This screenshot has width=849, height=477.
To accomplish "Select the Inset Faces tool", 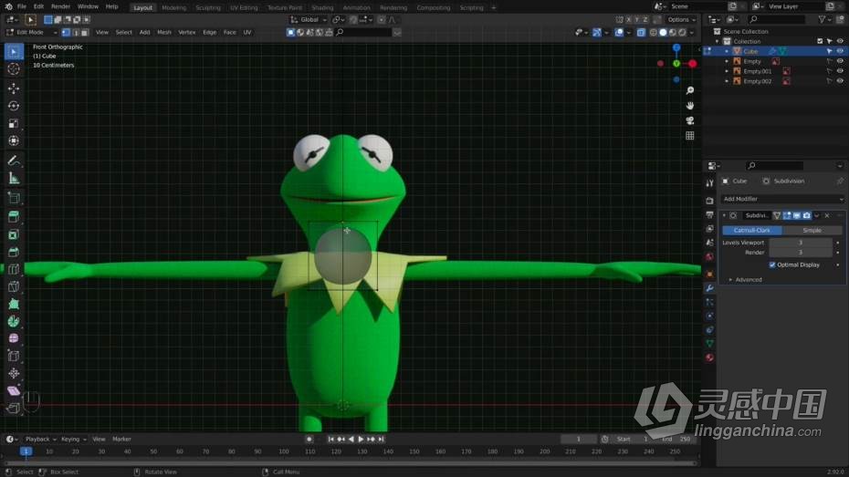I will tap(14, 234).
